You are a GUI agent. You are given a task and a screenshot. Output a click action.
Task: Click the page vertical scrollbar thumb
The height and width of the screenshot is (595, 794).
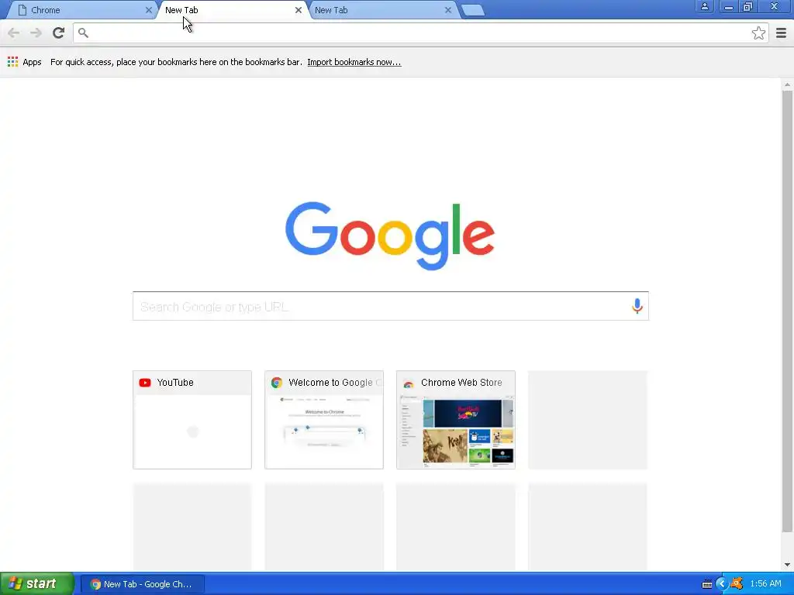coord(787,311)
